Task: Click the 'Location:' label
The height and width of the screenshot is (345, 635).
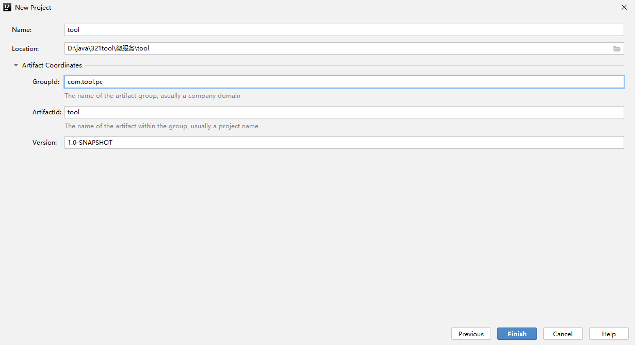Action: point(25,49)
